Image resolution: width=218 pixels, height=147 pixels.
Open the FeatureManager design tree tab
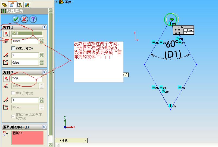tap(4, 5)
